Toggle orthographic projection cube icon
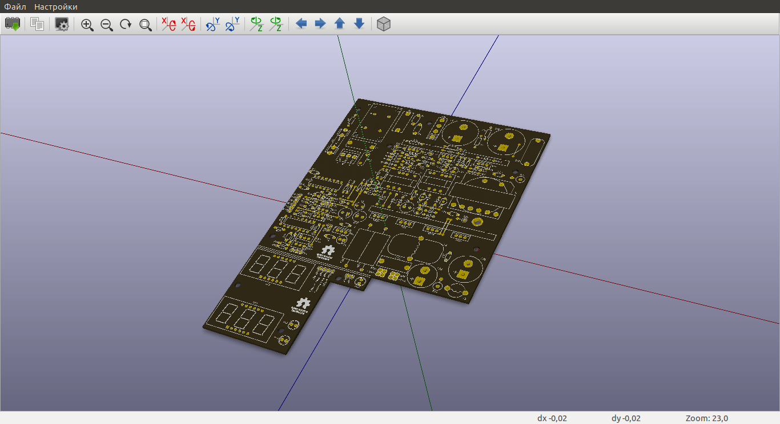The width and height of the screenshot is (780, 424). (384, 24)
